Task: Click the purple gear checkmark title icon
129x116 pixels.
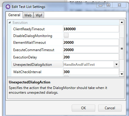Action: 8,7
